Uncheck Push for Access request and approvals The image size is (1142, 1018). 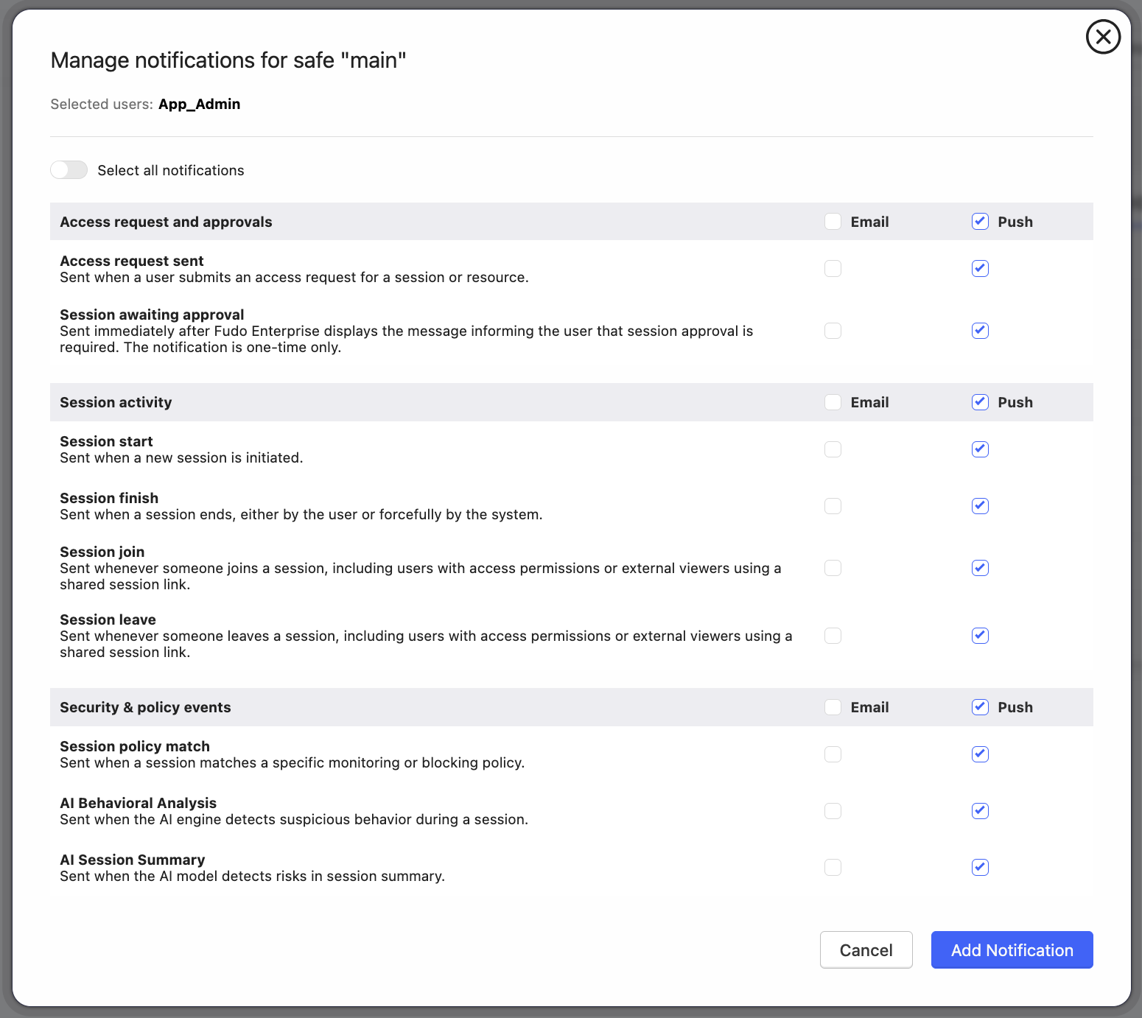(x=980, y=222)
